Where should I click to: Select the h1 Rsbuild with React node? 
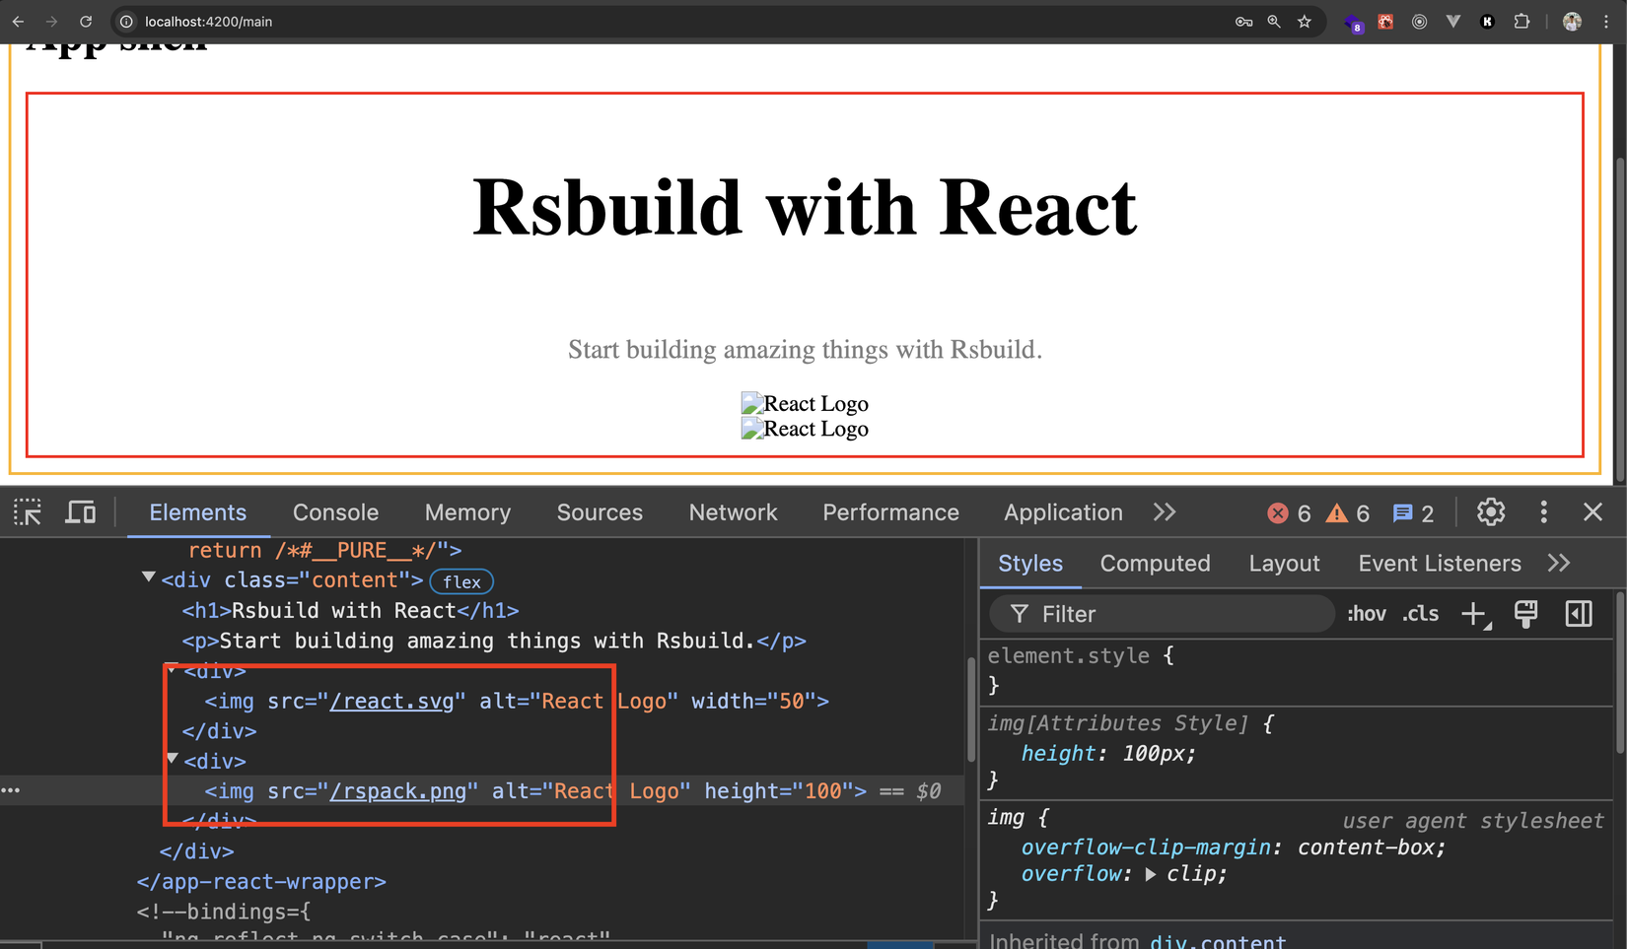coord(350,611)
